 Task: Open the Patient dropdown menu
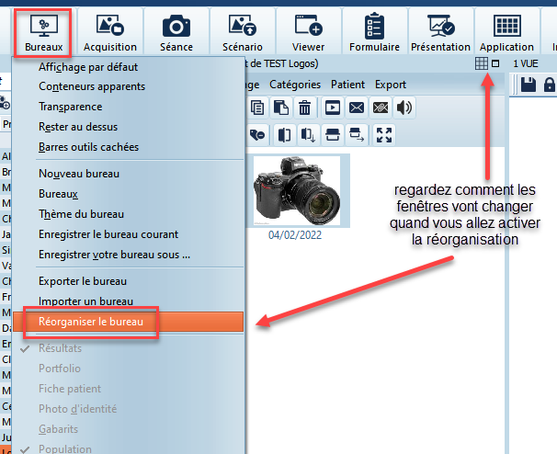pos(347,85)
